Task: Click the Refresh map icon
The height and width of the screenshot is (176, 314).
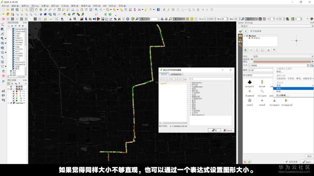Action: pos(91,10)
